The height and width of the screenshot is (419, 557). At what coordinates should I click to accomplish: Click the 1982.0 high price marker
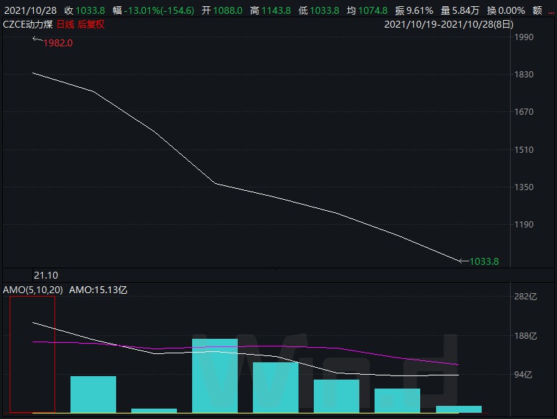coord(58,43)
